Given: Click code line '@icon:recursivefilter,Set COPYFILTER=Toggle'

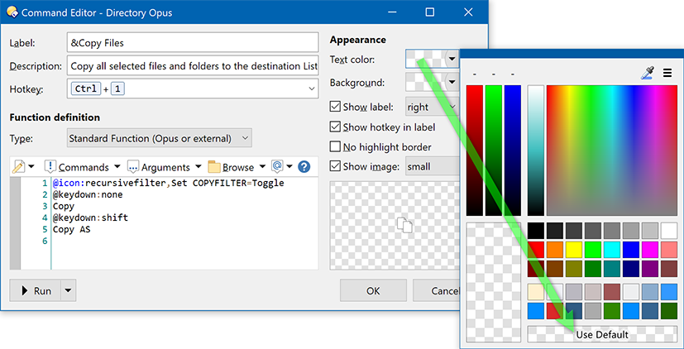Looking at the screenshot, I should pyautogui.click(x=169, y=184).
